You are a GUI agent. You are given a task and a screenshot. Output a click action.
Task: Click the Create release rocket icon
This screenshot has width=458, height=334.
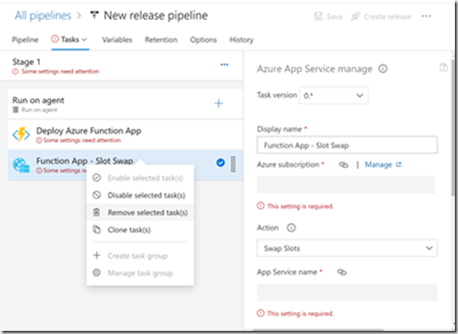coord(356,16)
